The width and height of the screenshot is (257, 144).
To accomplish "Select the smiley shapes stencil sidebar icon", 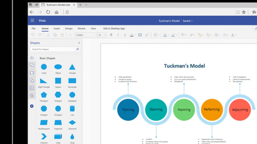I will [32, 80].
